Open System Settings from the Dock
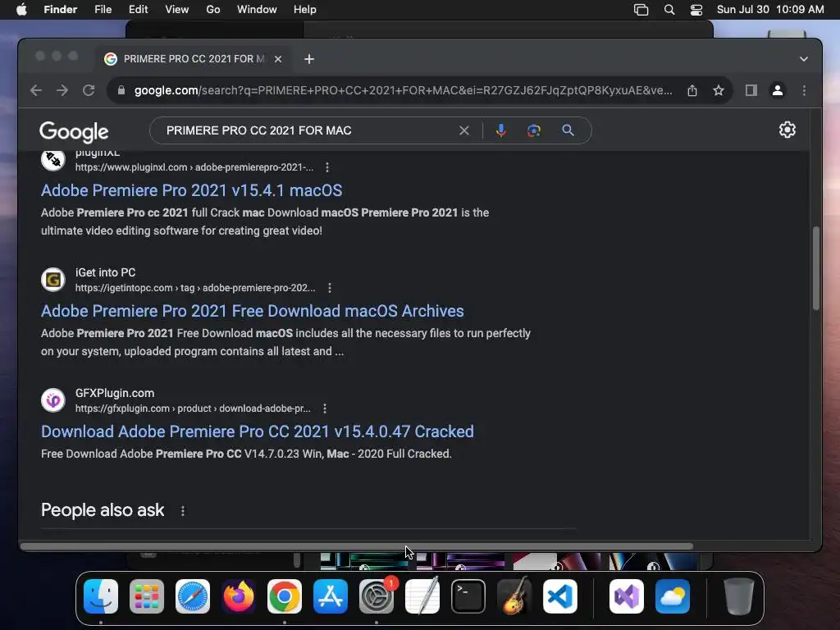This screenshot has height=630, width=840. 377,596
